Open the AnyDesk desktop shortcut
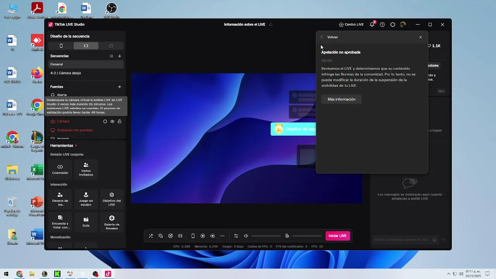 [37, 43]
